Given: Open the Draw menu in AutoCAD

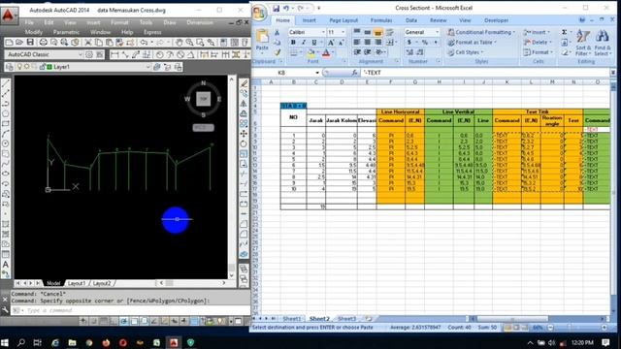Looking at the screenshot, I should (170, 22).
